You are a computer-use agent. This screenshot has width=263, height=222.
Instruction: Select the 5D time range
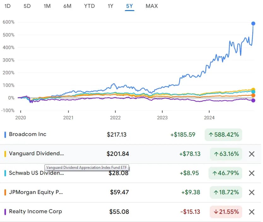[x=27, y=6]
